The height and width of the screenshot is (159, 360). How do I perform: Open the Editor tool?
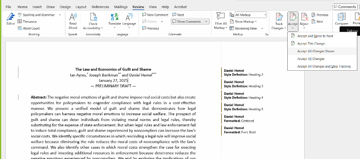[10, 19]
